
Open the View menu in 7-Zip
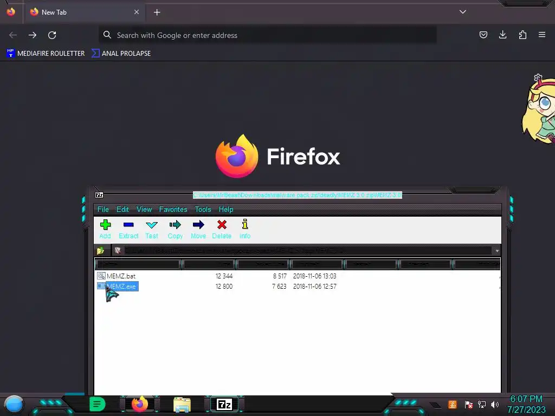click(x=144, y=210)
